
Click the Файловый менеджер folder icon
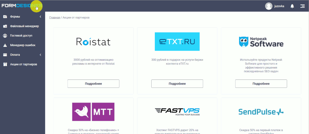(5, 26)
